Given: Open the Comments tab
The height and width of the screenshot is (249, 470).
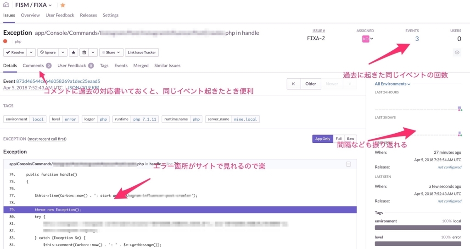Looking at the screenshot, I should point(37,65).
